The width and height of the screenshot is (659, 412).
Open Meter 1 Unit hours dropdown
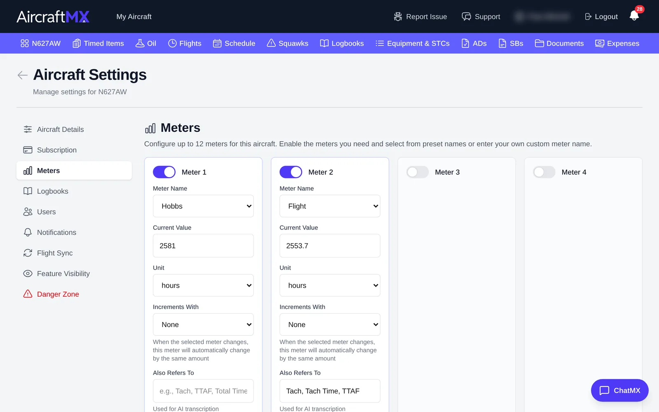(203, 285)
